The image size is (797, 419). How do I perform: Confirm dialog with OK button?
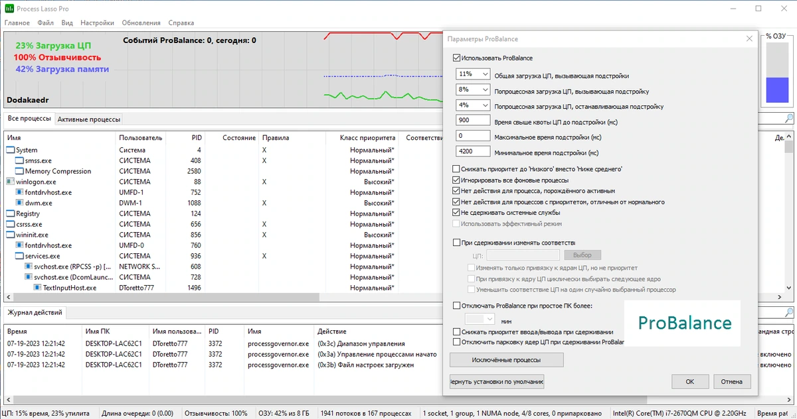click(x=690, y=381)
